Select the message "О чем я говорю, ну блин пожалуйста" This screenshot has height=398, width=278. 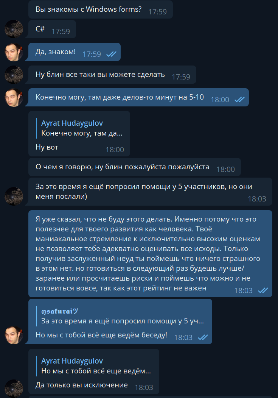click(135, 167)
